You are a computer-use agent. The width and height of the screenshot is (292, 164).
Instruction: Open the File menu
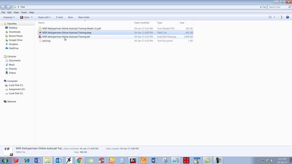point(3,12)
